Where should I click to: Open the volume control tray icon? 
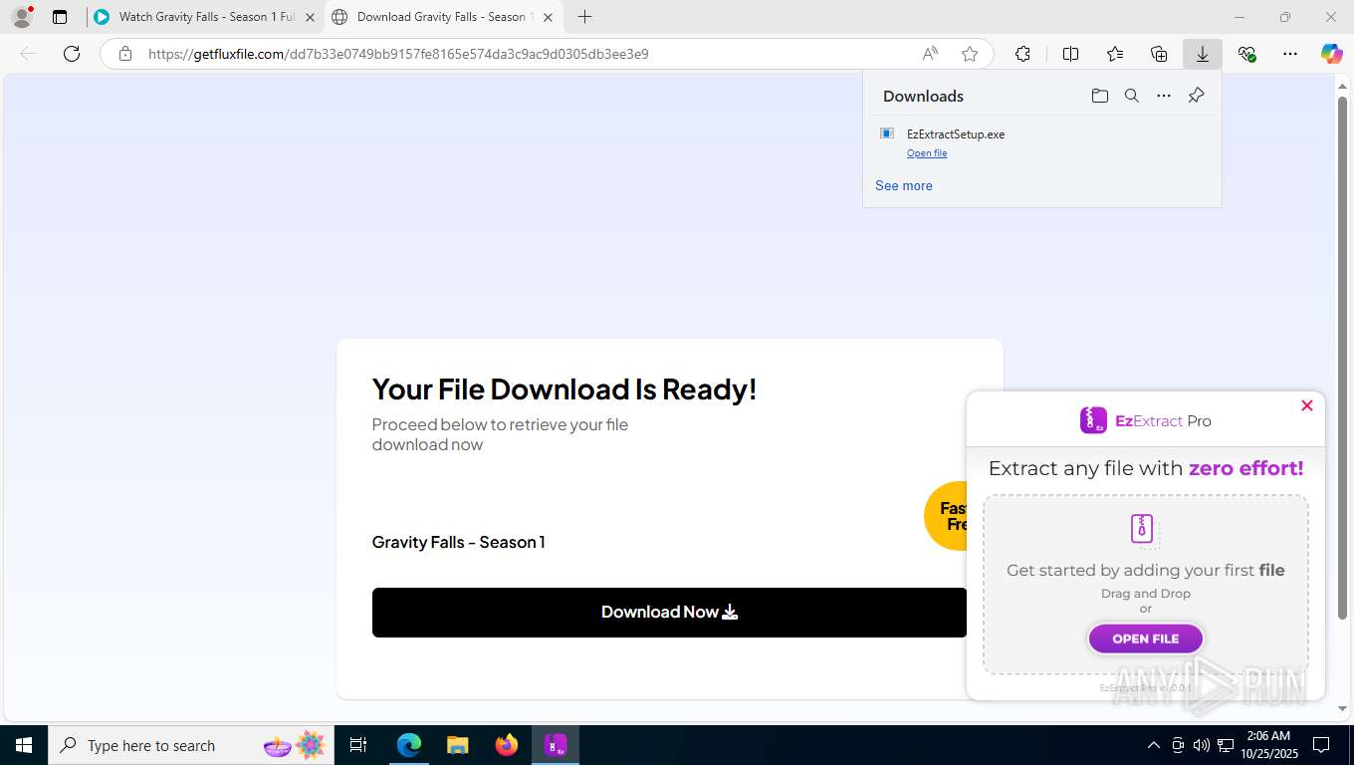1201,745
